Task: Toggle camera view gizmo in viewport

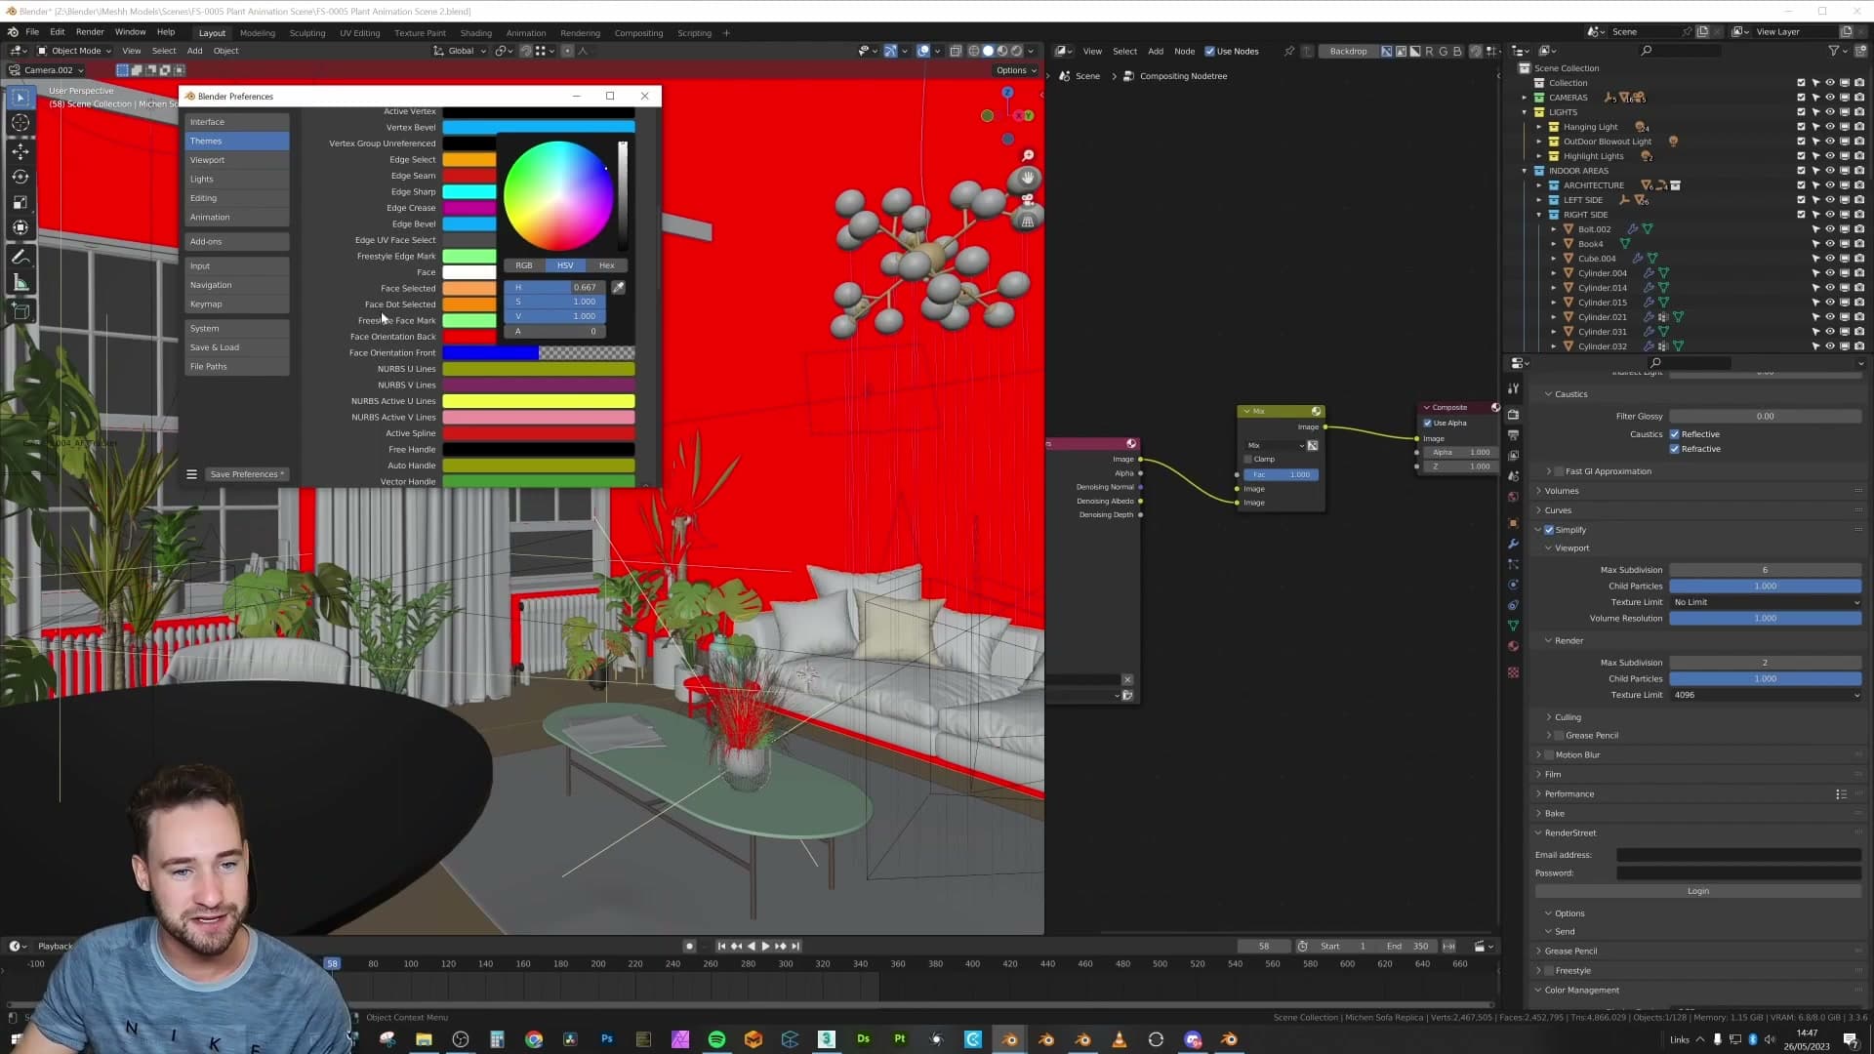Action: point(1028,199)
